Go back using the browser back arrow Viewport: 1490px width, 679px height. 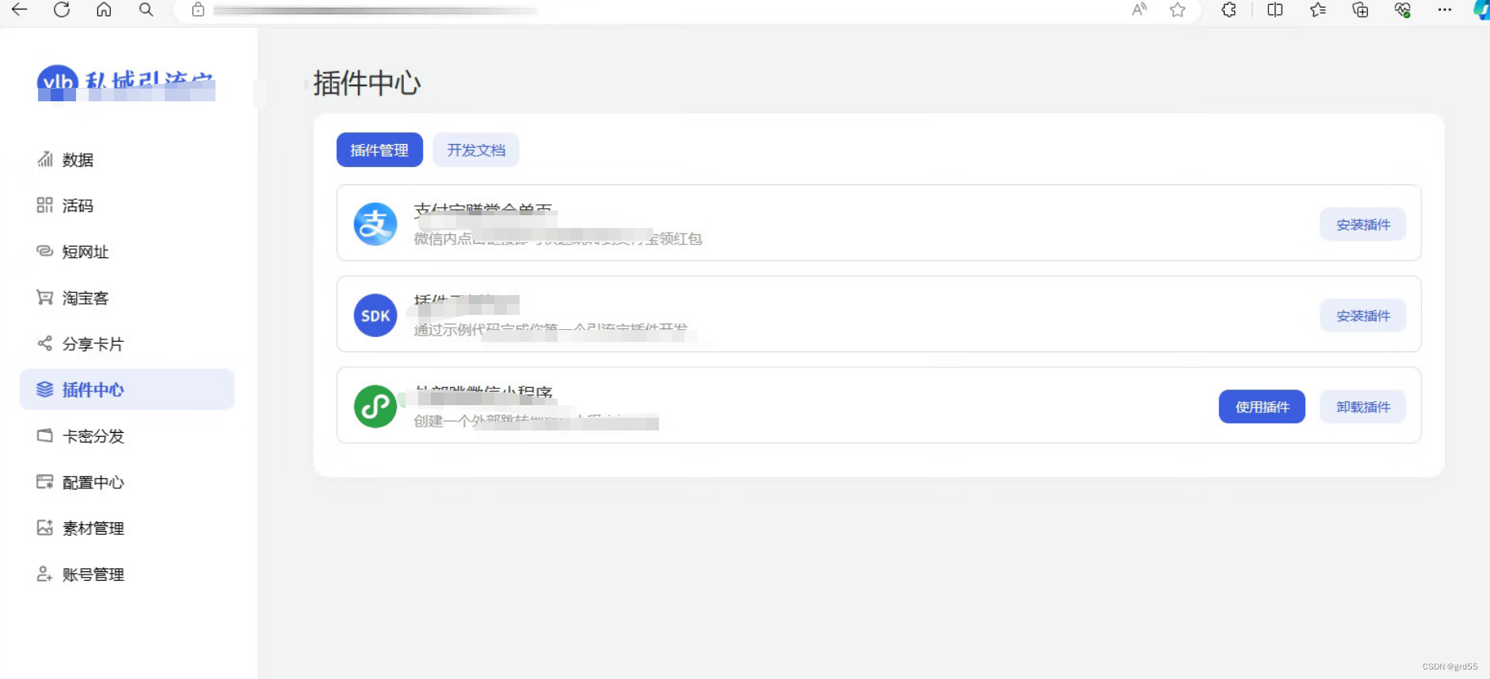tap(19, 9)
